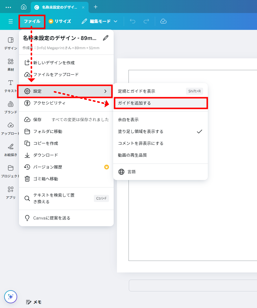Open the hamburger main menu icon

pyautogui.click(x=11, y=21)
